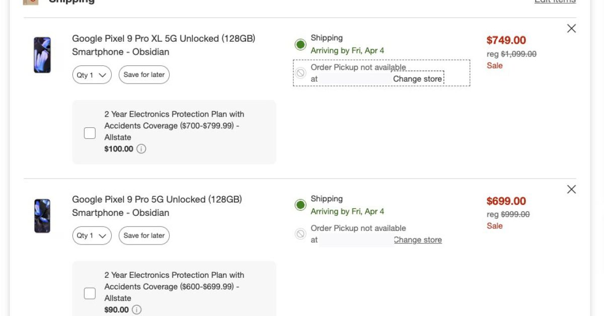Screen dimensions: 604x316
Task: Check the $90.00 Allstate protection plan box
Action: point(90,293)
